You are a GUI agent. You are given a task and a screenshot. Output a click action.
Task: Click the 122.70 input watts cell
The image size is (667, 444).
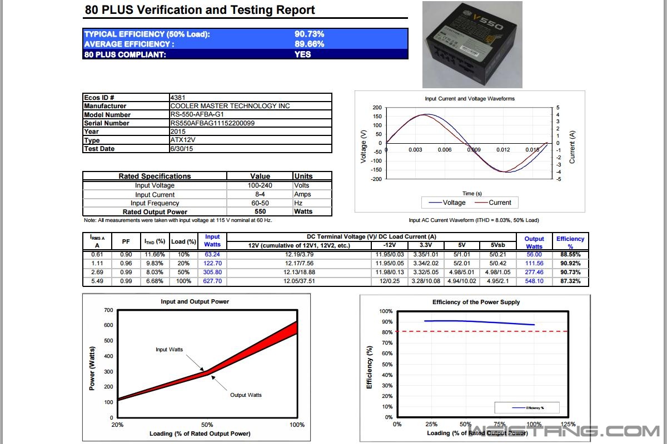pos(212,264)
